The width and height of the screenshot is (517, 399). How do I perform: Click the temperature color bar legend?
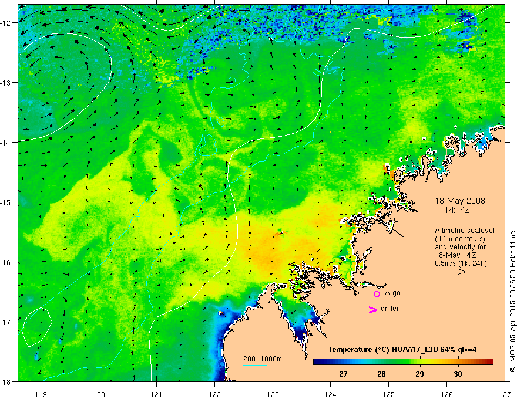point(403,362)
